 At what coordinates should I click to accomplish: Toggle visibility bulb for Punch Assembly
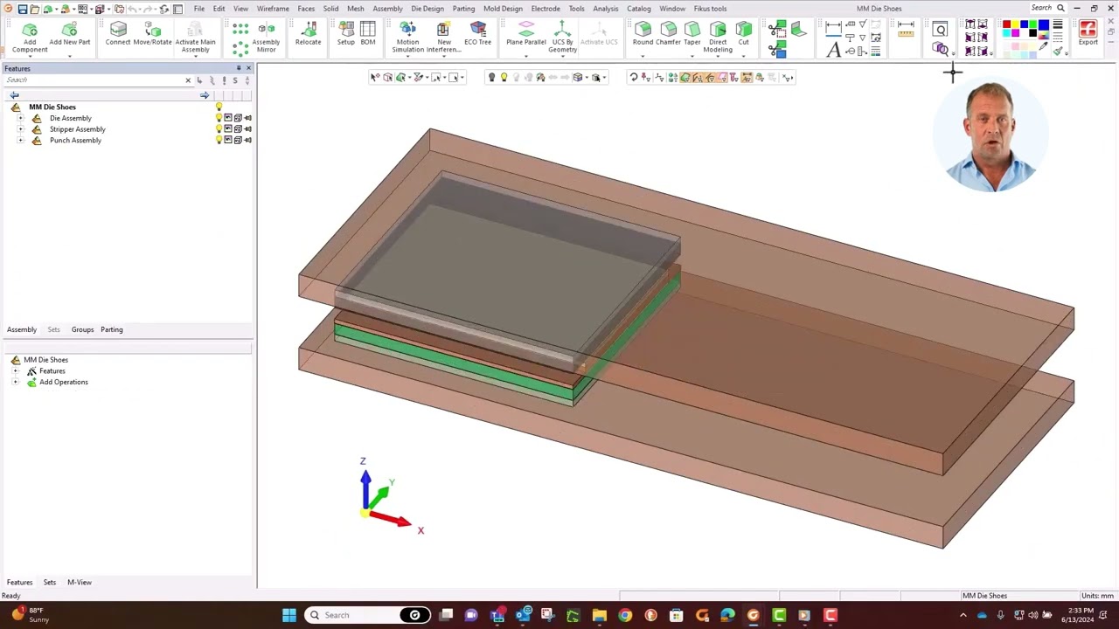tap(219, 140)
